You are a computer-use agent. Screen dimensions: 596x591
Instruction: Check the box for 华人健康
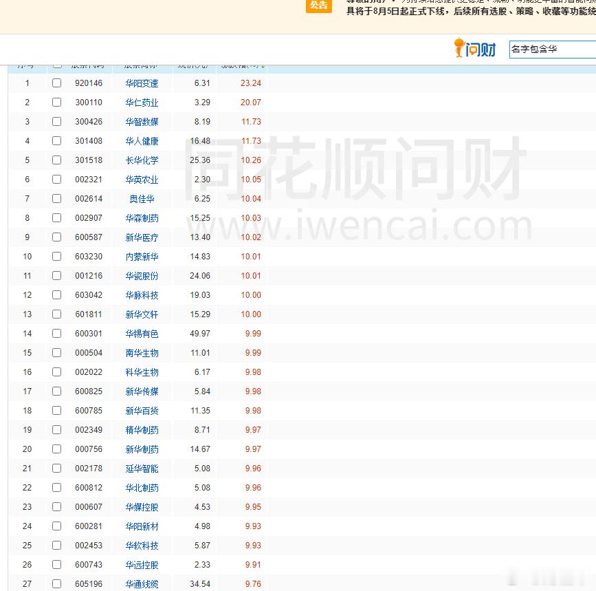[x=56, y=141]
